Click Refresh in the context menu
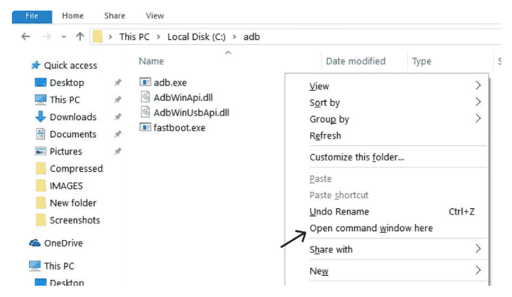 point(325,136)
